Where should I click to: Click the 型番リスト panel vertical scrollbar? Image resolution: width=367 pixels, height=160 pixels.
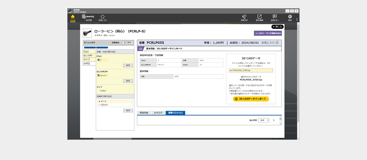pos(280,120)
